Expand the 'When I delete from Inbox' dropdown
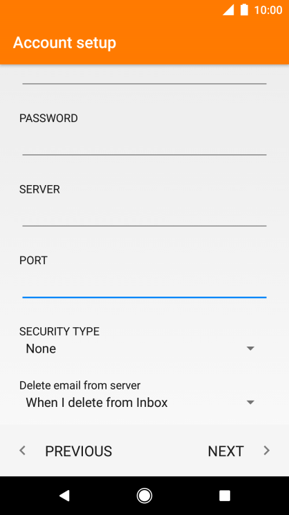Image resolution: width=289 pixels, height=515 pixels. [x=140, y=402]
